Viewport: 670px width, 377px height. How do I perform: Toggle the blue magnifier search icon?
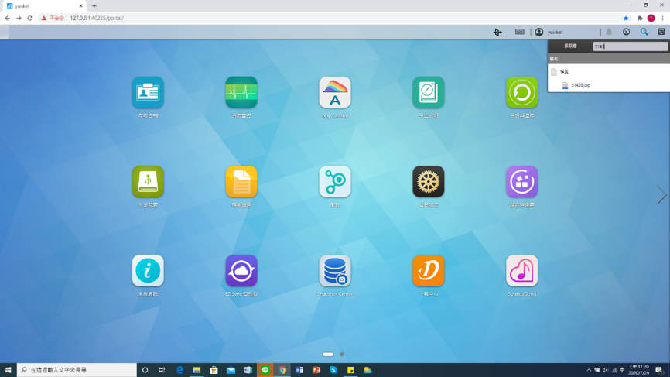pyautogui.click(x=644, y=32)
